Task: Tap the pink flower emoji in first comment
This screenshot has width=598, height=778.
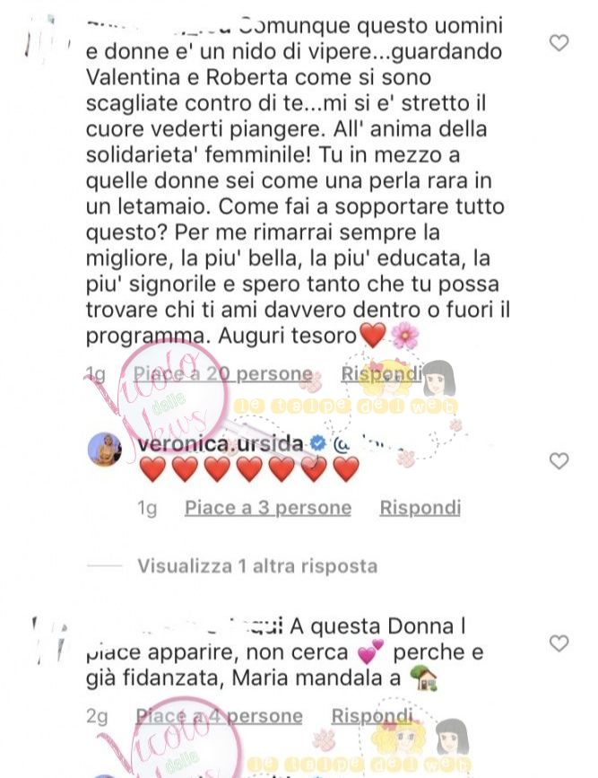Action: (404, 336)
